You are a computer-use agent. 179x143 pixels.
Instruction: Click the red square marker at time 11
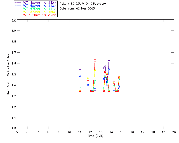tap(80, 91)
